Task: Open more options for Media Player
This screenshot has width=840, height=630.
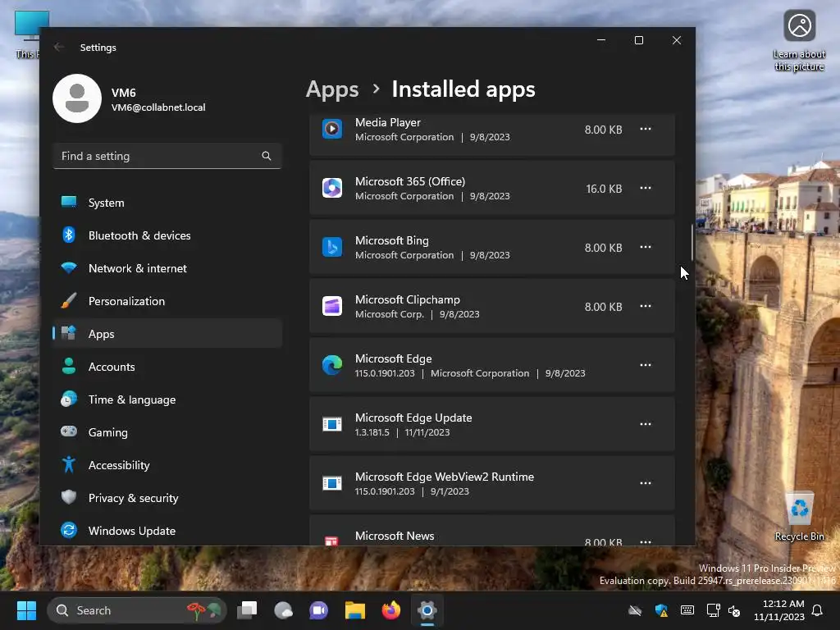Action: 646,129
